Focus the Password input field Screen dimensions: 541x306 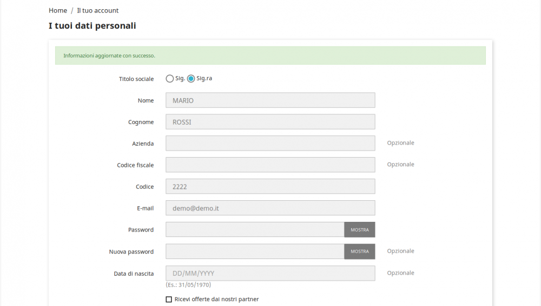(x=255, y=229)
